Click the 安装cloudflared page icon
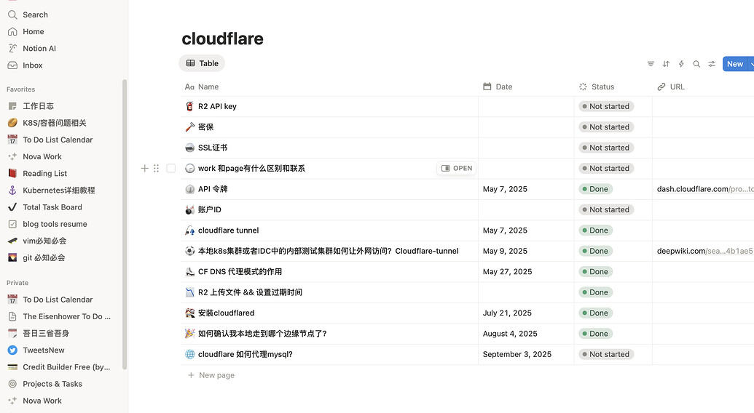 [x=190, y=313]
